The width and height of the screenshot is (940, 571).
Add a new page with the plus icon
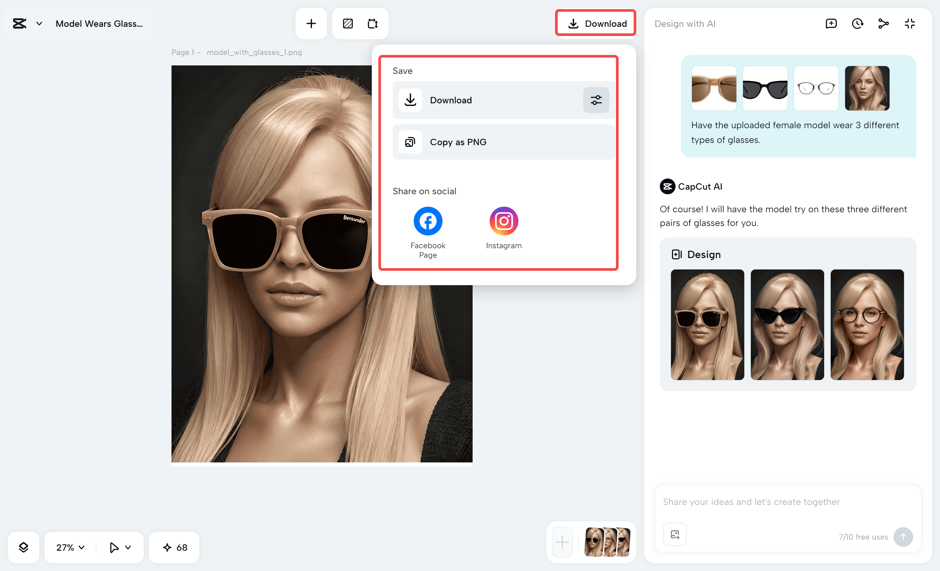pyautogui.click(x=311, y=23)
